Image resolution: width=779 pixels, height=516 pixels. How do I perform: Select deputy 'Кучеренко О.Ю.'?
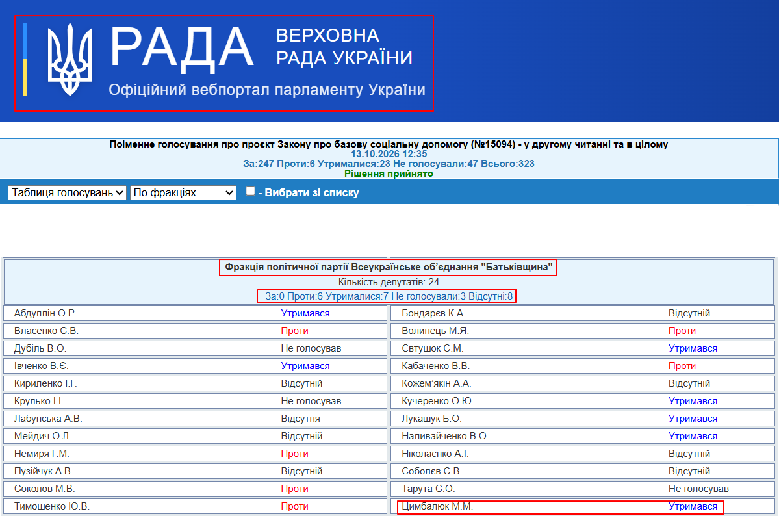pos(438,401)
